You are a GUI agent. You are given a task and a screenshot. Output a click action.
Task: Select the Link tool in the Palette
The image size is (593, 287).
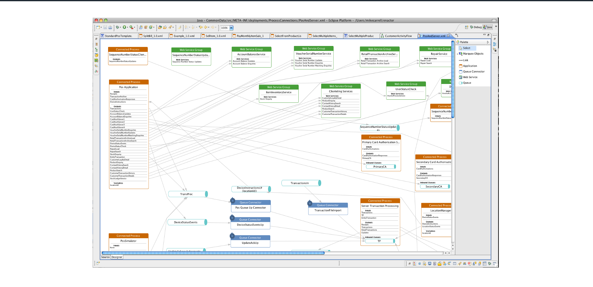(465, 60)
